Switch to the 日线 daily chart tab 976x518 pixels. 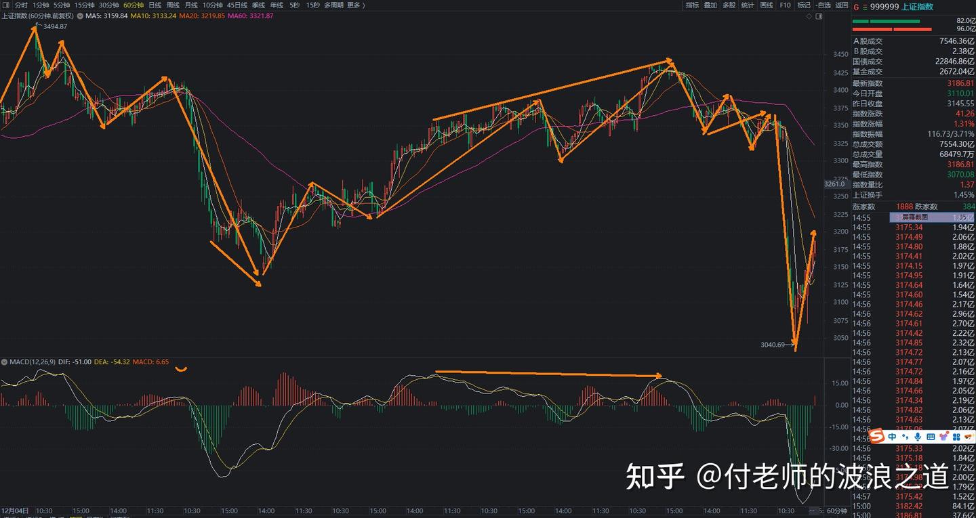point(155,5)
